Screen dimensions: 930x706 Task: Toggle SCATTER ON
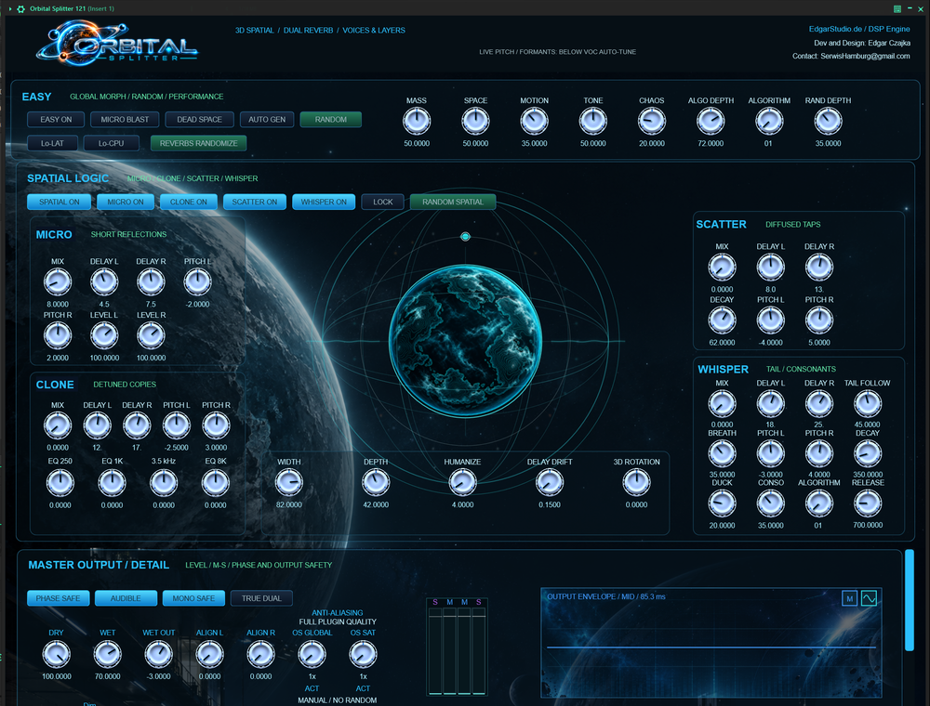pyautogui.click(x=255, y=202)
